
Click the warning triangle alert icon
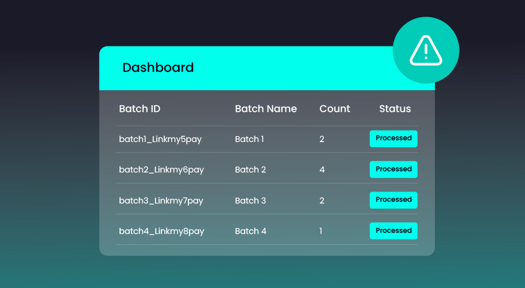pos(426,50)
